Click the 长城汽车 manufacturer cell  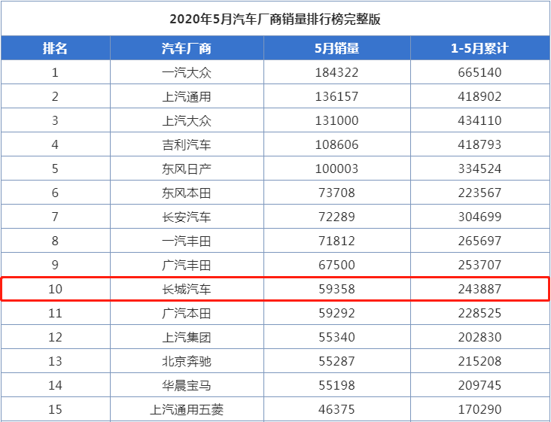(187, 290)
